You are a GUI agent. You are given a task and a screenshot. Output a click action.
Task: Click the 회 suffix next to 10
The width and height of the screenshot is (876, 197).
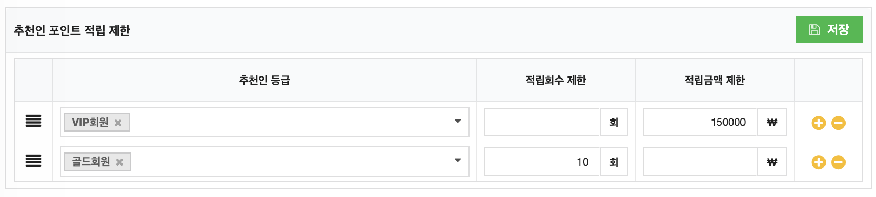point(614,162)
